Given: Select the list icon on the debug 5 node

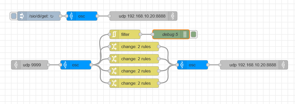Looking at the screenshot, I should [x=185, y=34].
